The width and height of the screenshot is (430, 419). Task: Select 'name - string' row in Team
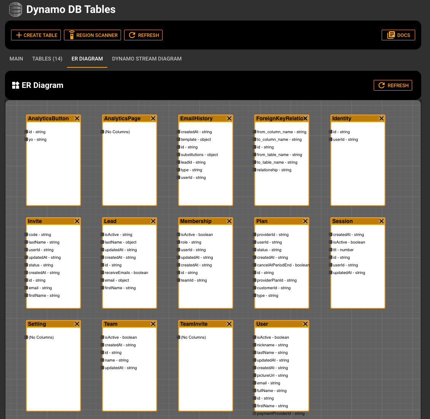point(116,360)
